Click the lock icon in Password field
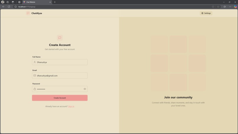Image resolution: width=238 pixels, height=134 pixels. 35,89
